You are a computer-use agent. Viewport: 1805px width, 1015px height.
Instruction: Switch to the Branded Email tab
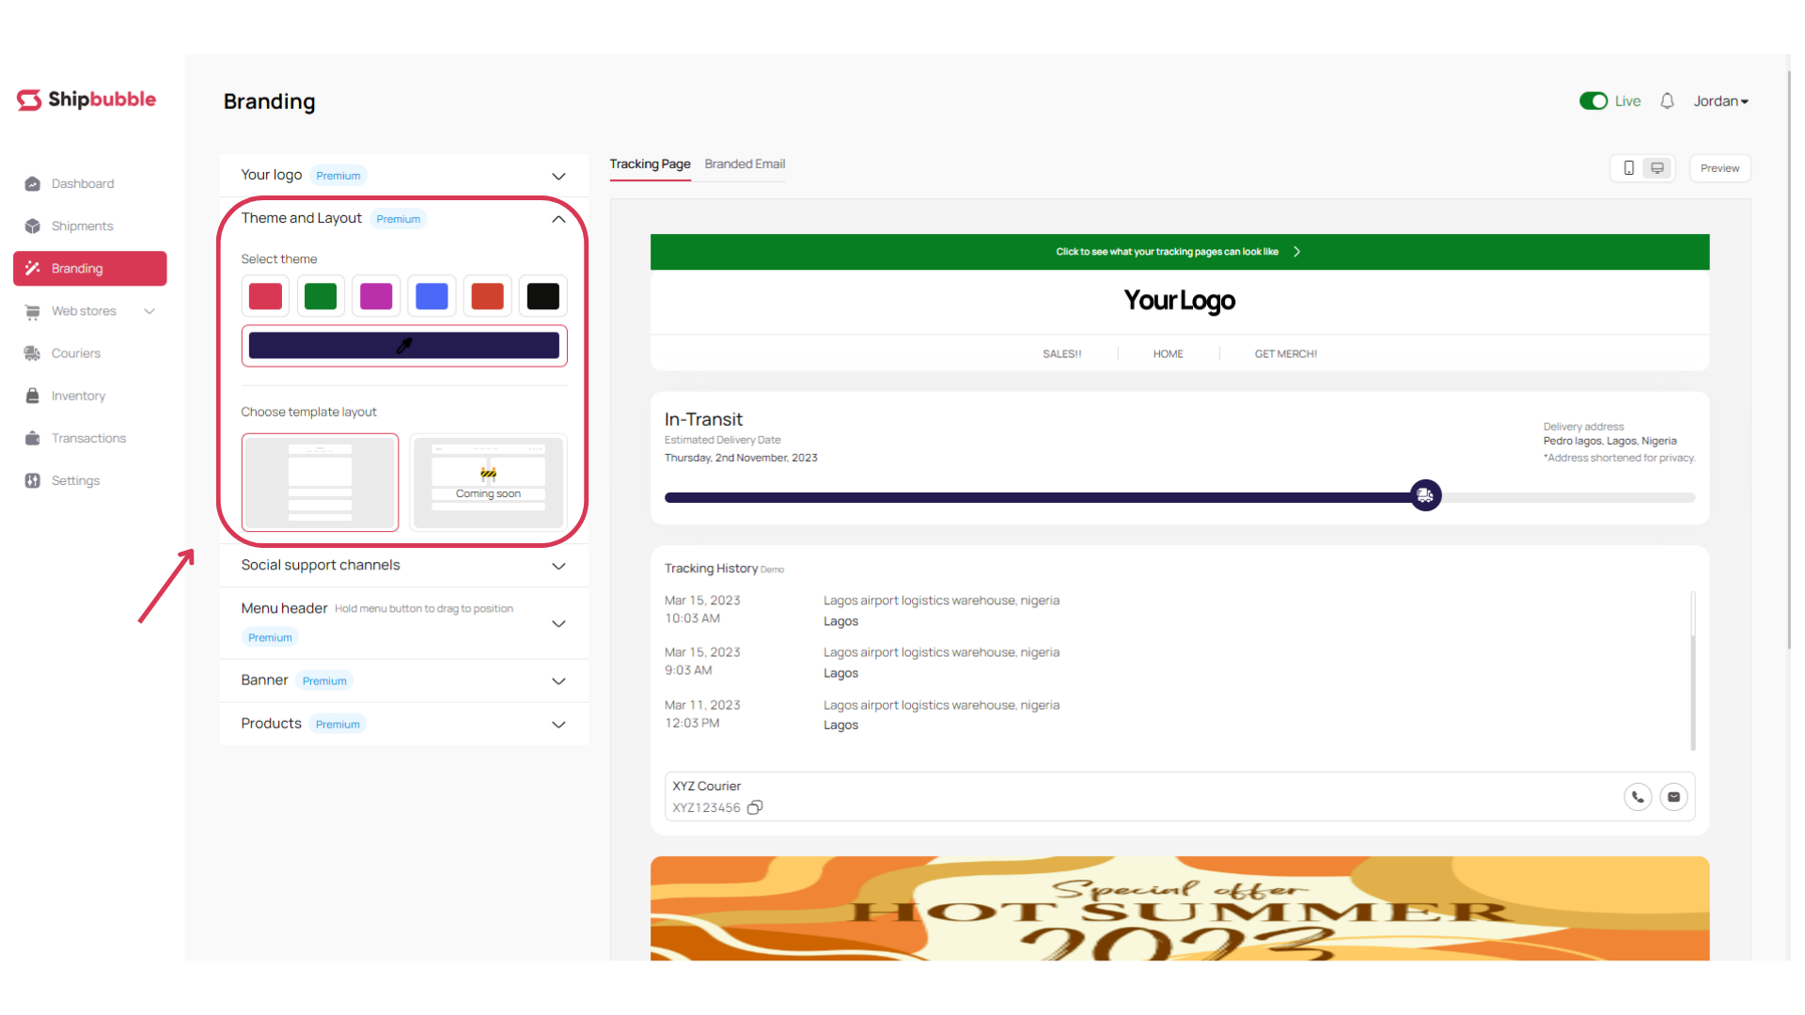point(745,164)
